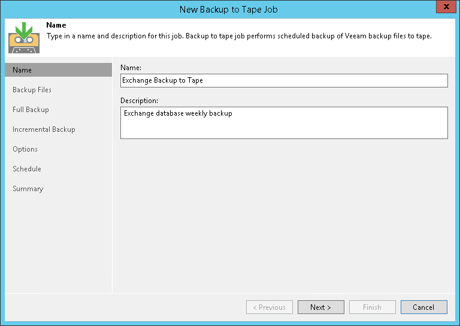Select the Name step in sidebar
This screenshot has height=326, width=460.
[22, 70]
